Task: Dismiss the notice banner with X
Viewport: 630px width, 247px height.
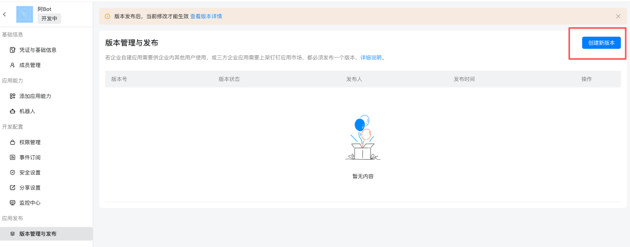Action: (618, 16)
